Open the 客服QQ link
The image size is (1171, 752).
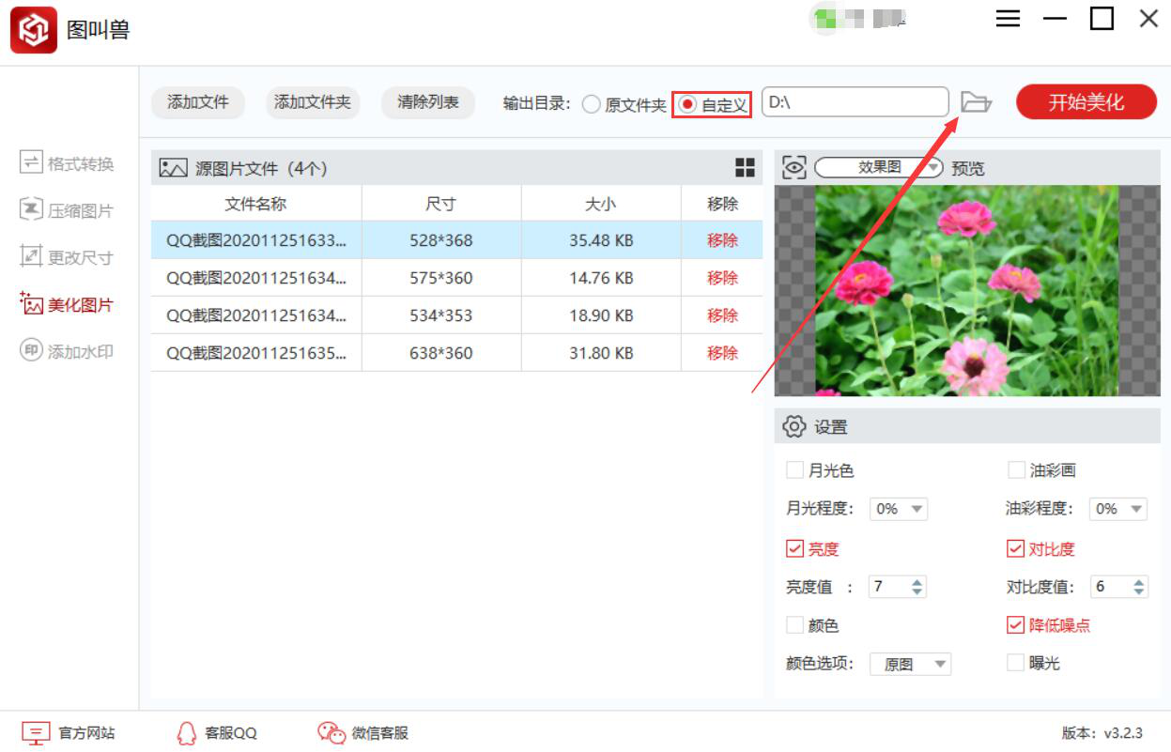coord(231,733)
